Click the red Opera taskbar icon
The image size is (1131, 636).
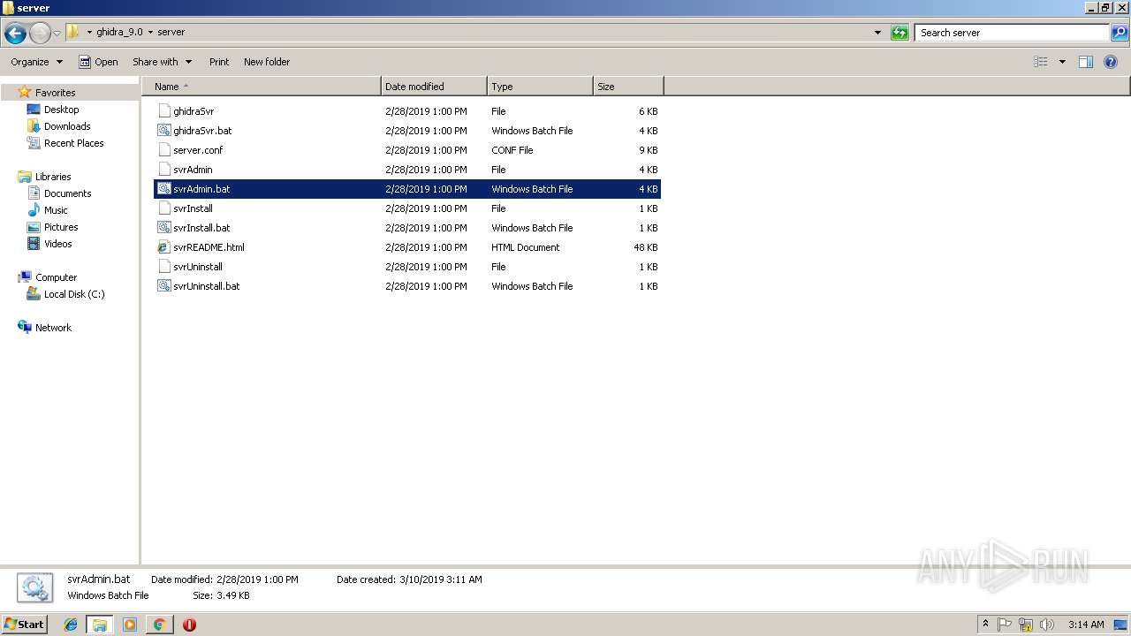click(189, 625)
